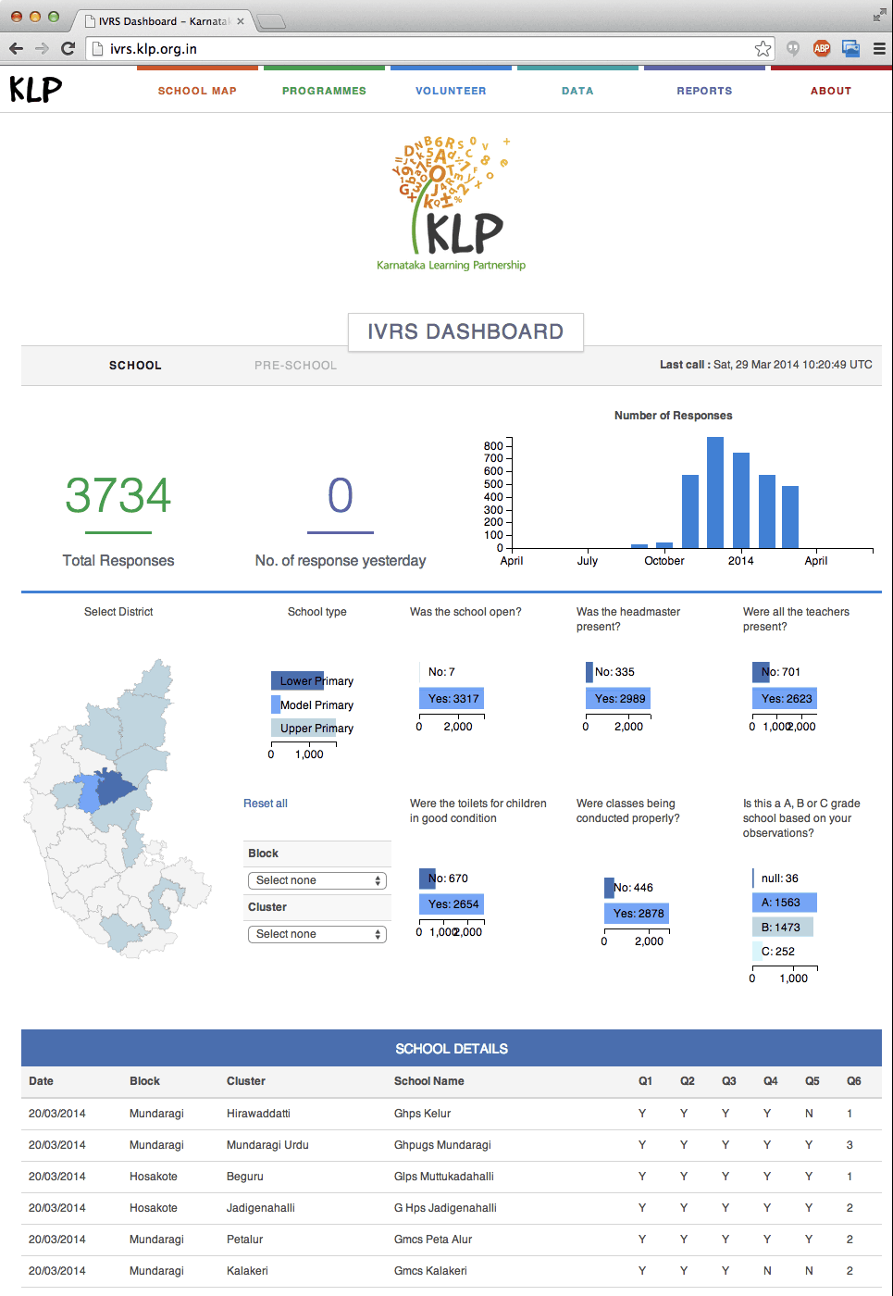Select grade C: 252 bar
The height and width of the screenshot is (1296, 893).
pyautogui.click(x=758, y=952)
